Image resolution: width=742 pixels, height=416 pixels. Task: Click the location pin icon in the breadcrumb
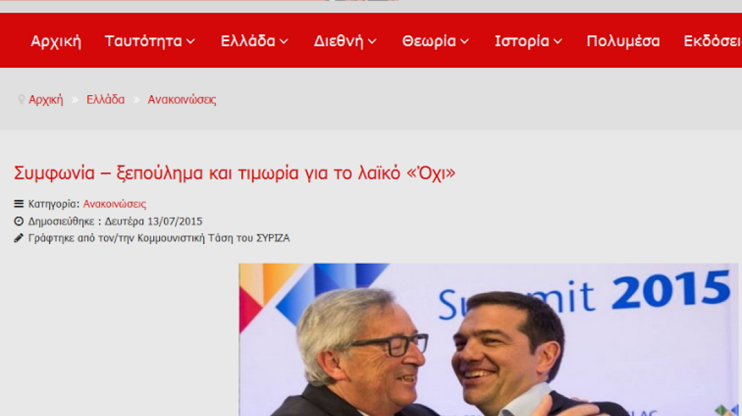point(22,99)
